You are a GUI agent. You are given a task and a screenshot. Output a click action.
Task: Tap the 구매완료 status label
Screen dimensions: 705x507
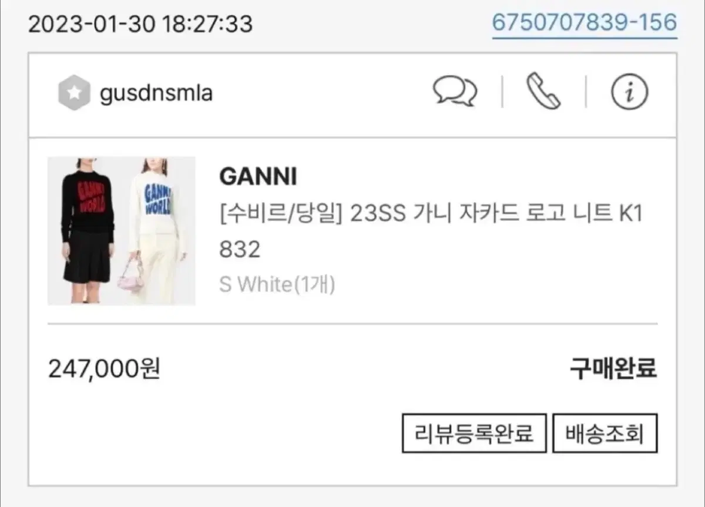pyautogui.click(x=613, y=369)
